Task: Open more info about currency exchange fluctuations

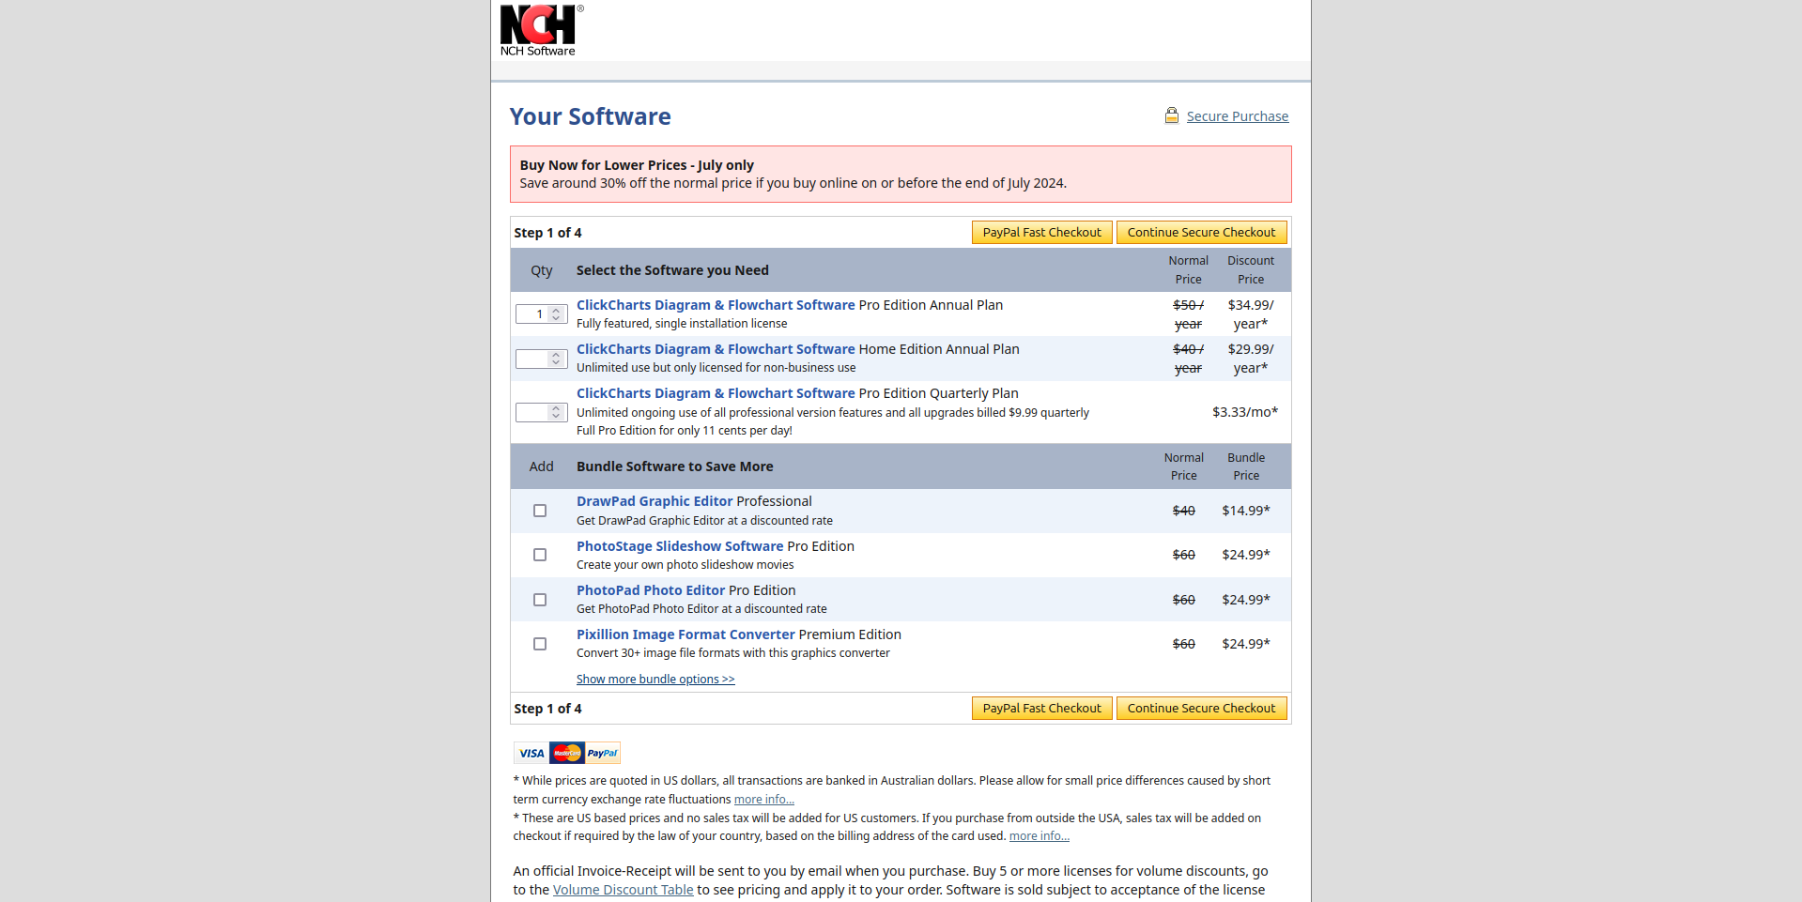Action: click(x=764, y=800)
